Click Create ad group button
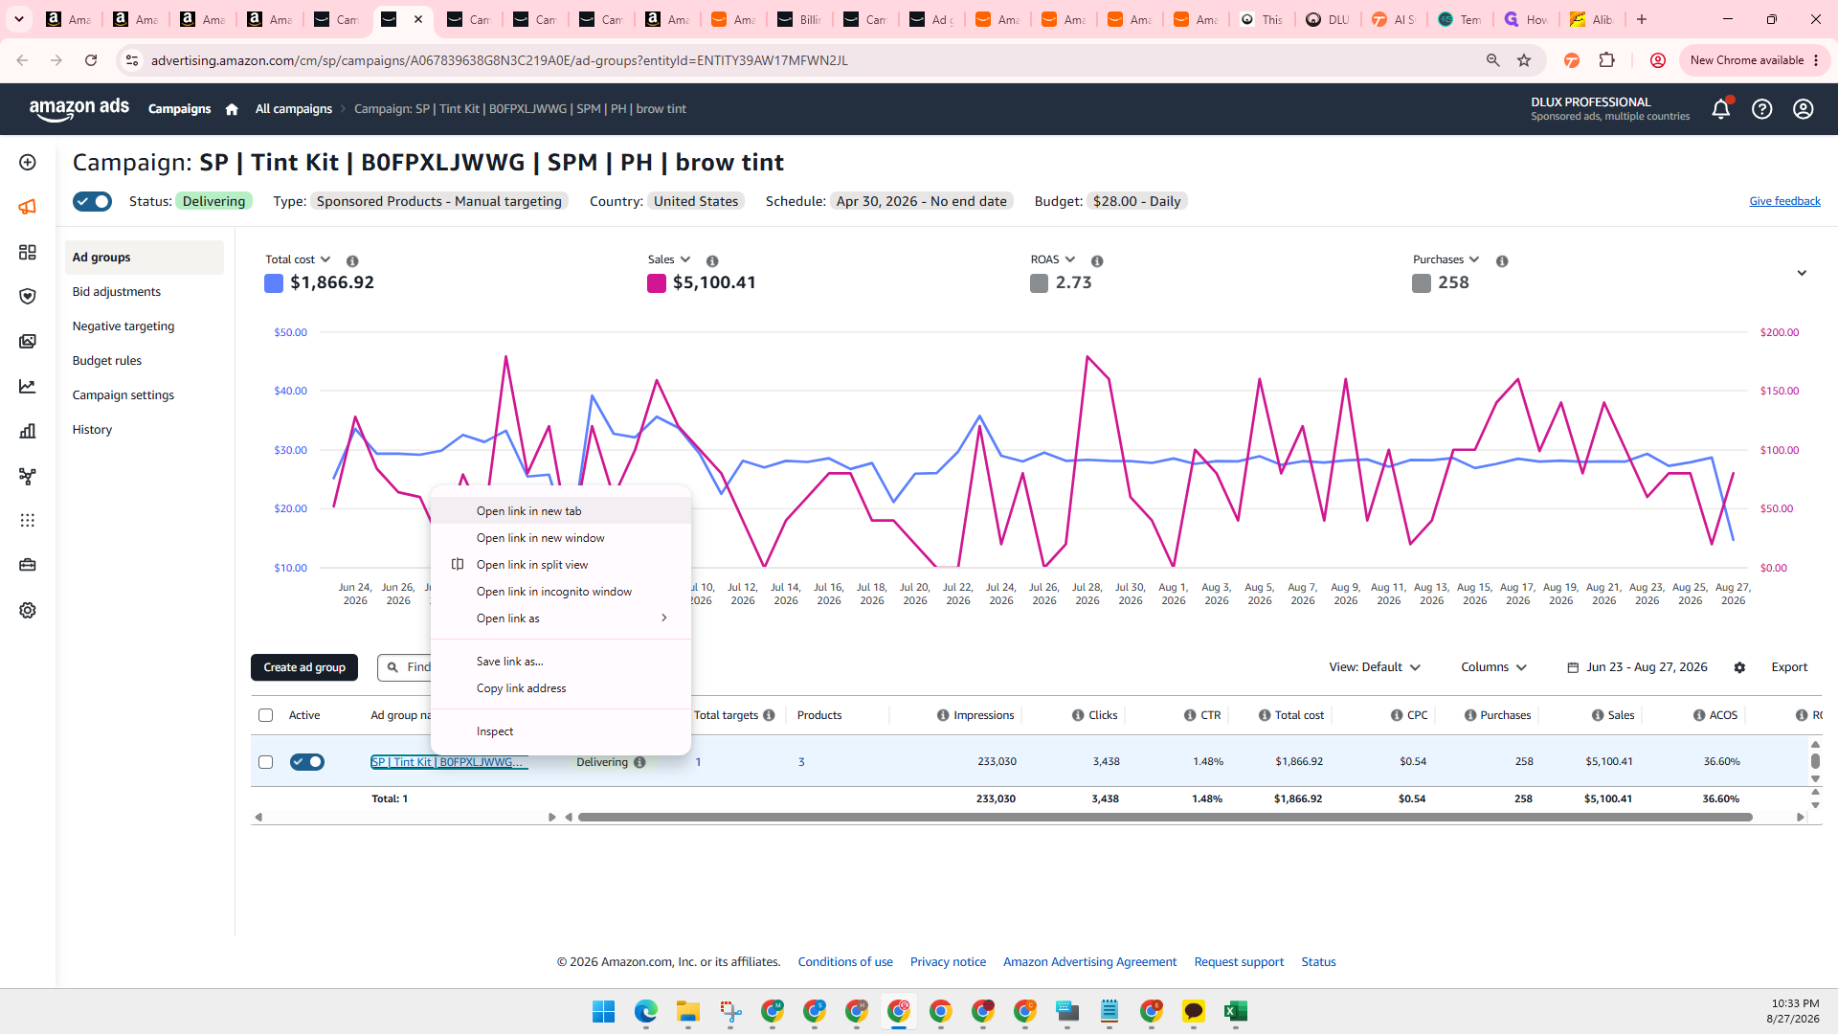The height and width of the screenshot is (1034, 1838). (304, 667)
